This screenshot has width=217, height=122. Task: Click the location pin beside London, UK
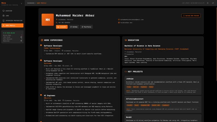(x=63, y=66)
